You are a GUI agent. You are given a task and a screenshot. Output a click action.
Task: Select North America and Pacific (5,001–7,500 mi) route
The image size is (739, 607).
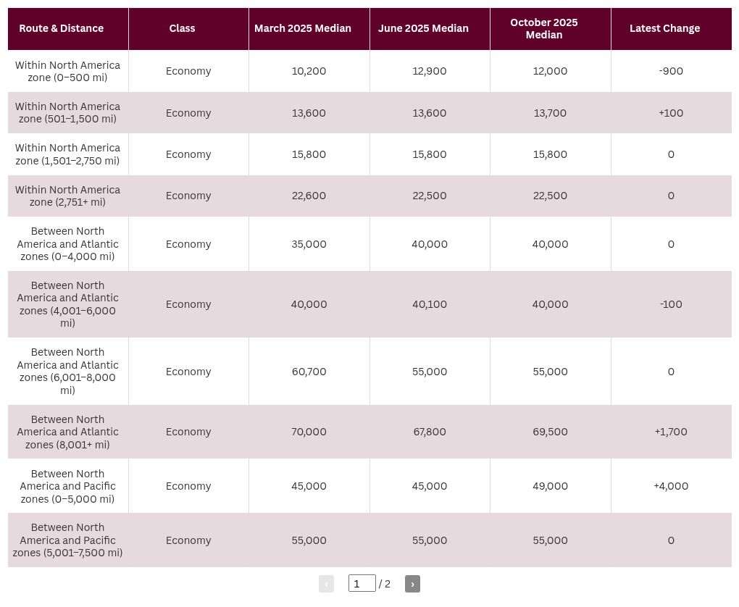pos(68,540)
